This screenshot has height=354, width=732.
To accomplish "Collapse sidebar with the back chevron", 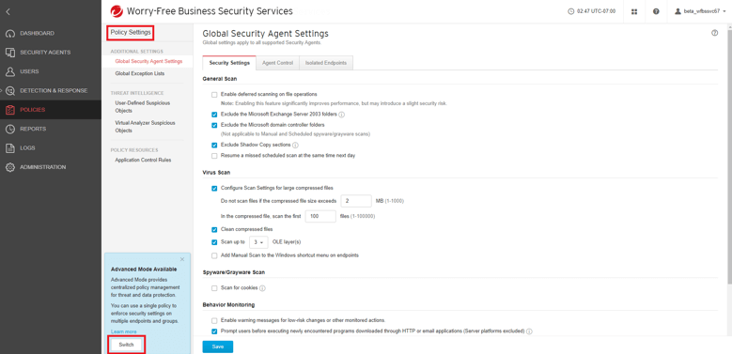I will coord(8,12).
